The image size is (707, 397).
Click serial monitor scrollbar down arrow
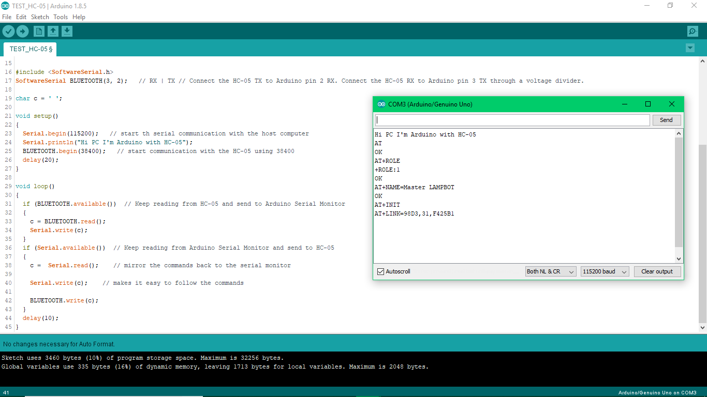tap(679, 259)
